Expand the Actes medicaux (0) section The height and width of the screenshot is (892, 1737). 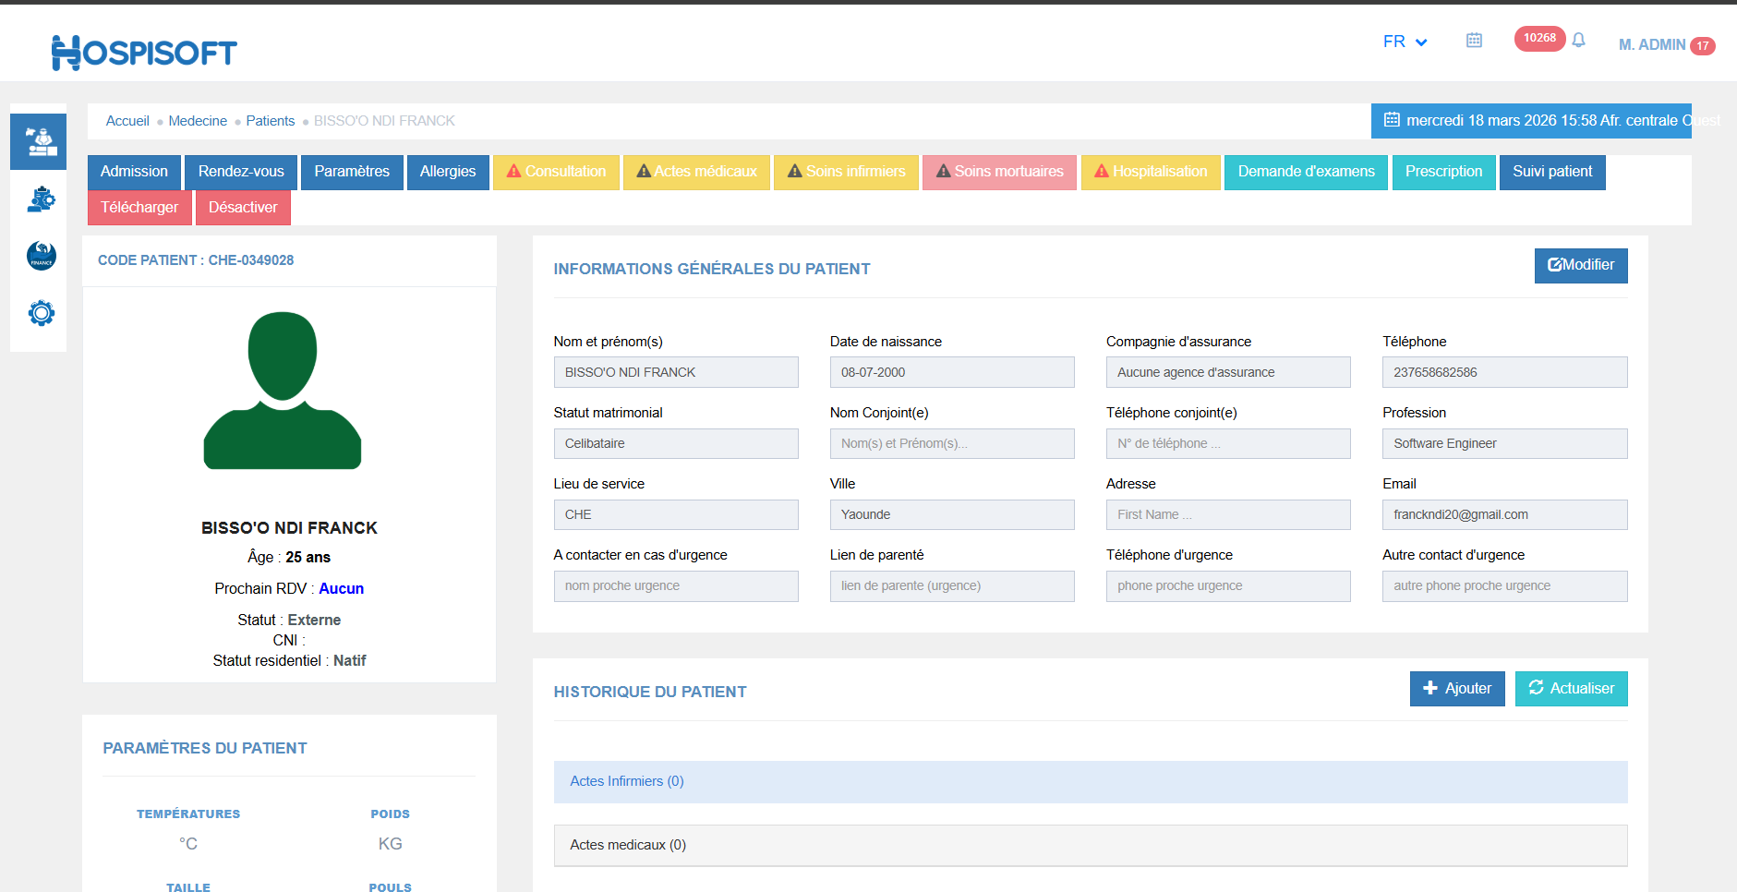point(628,845)
